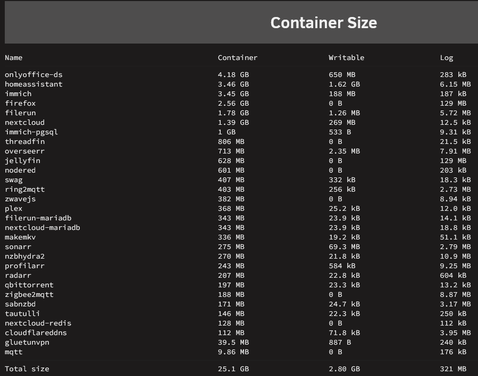This screenshot has width=478, height=376.
Task: Click the nextcloud container name
Action: click(24, 122)
